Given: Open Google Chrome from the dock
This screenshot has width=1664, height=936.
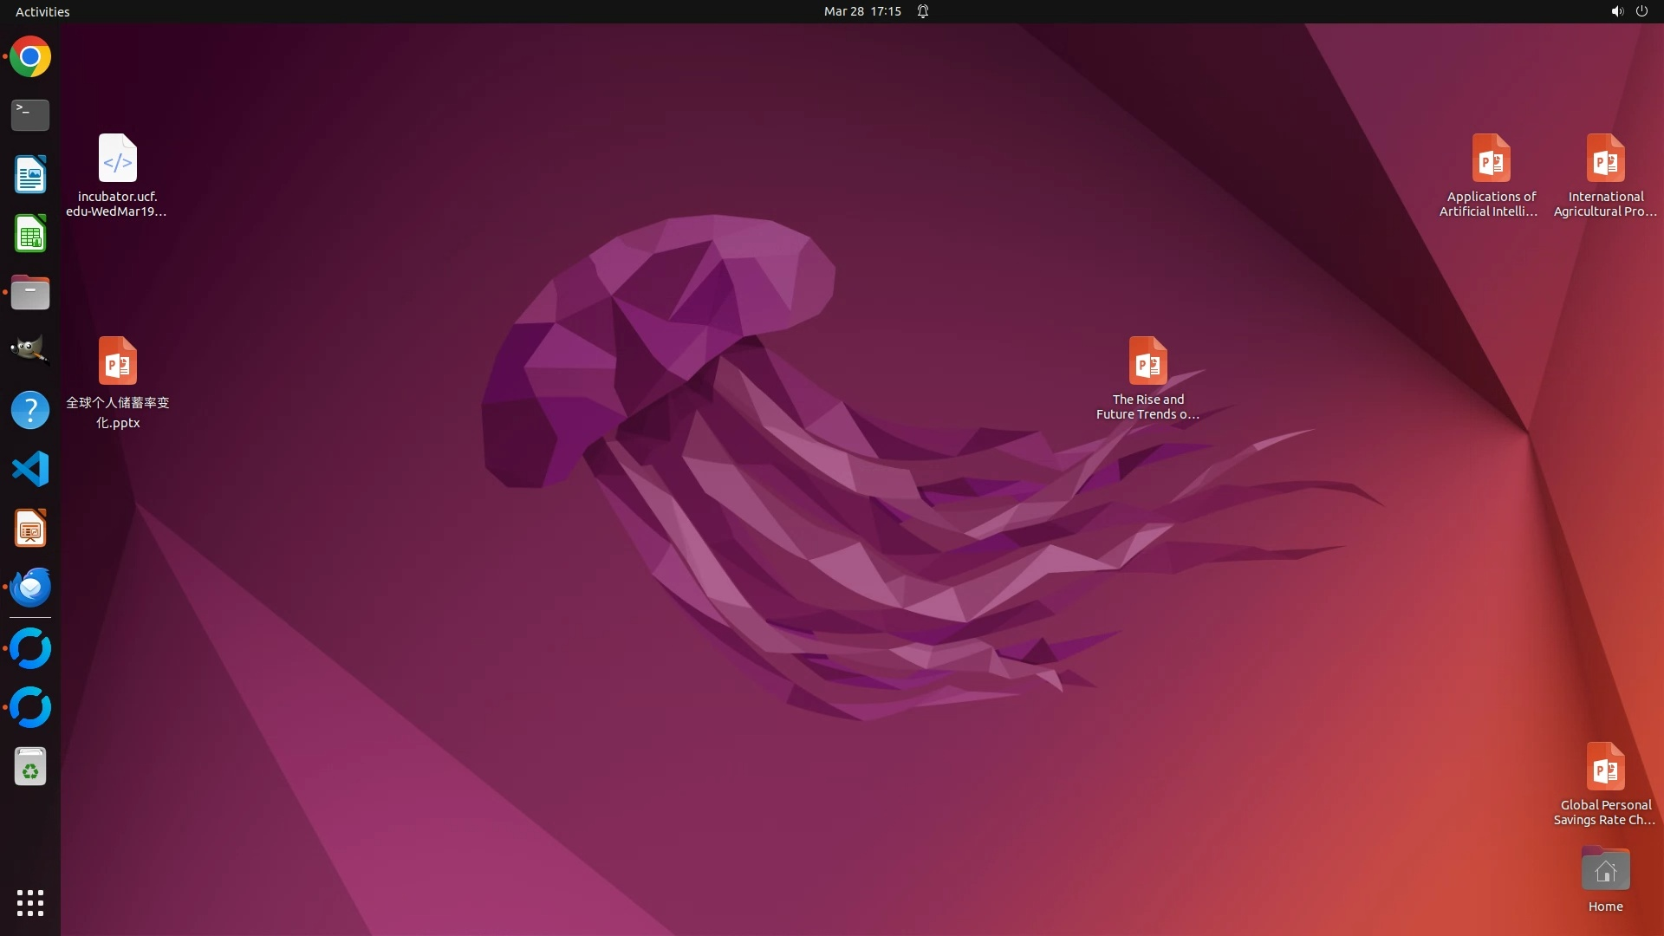Looking at the screenshot, I should pos(30,57).
